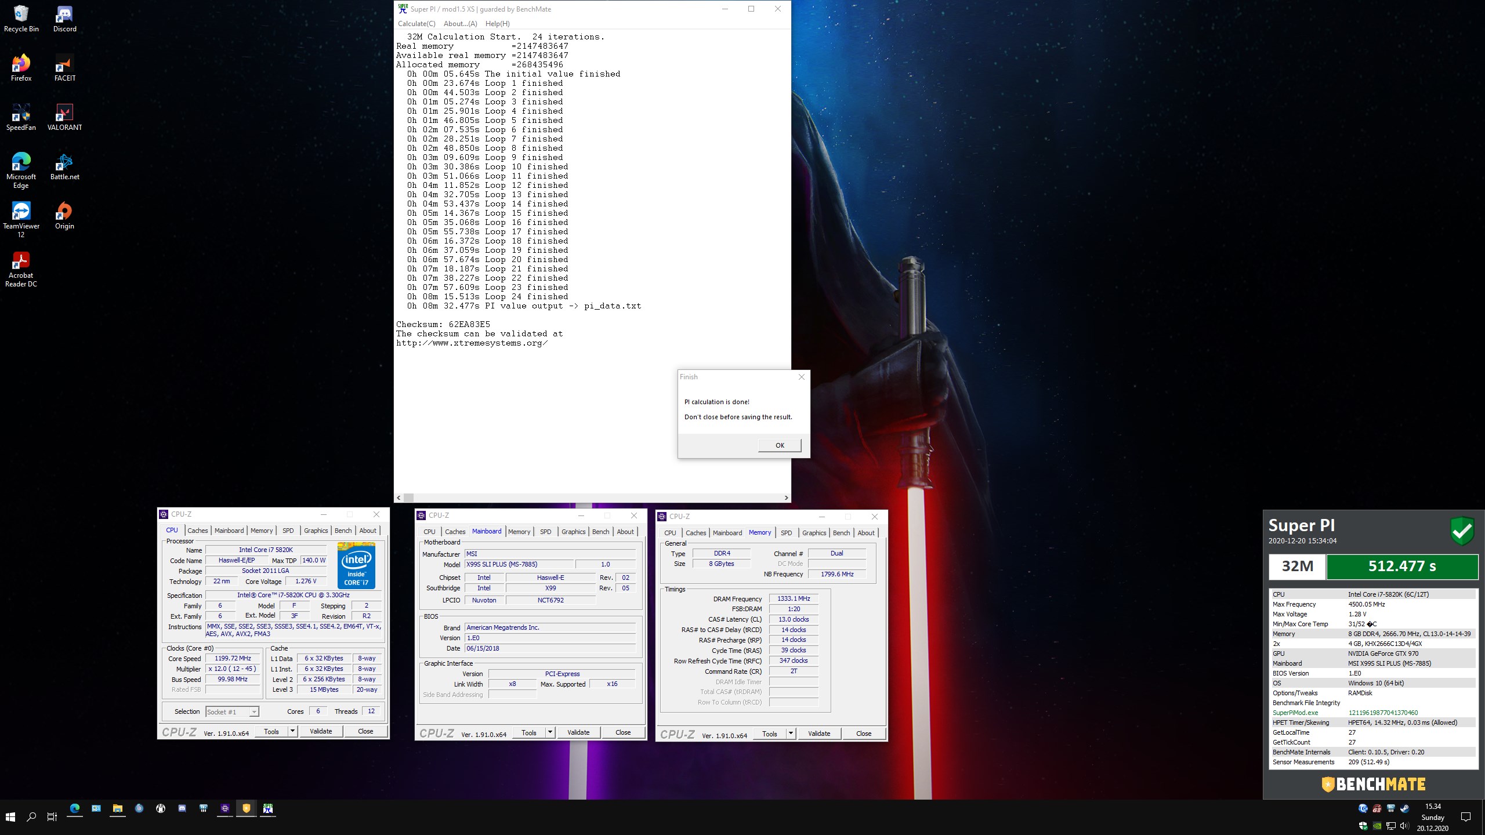Image resolution: width=1485 pixels, height=835 pixels.
Task: Click the DRAM Frequency 1333.1 MHz value
Action: (x=794, y=598)
